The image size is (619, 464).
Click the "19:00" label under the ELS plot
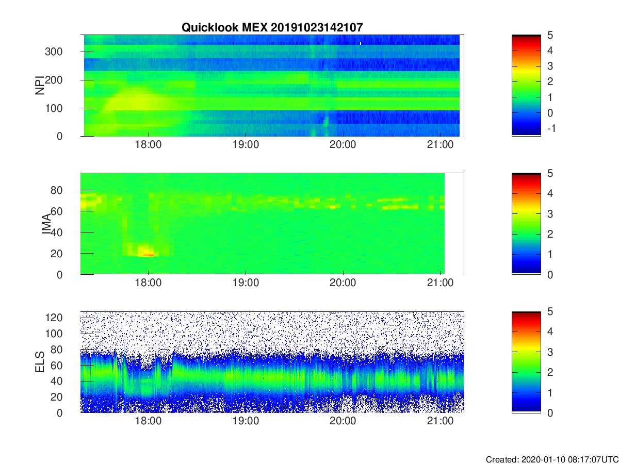click(x=246, y=422)
